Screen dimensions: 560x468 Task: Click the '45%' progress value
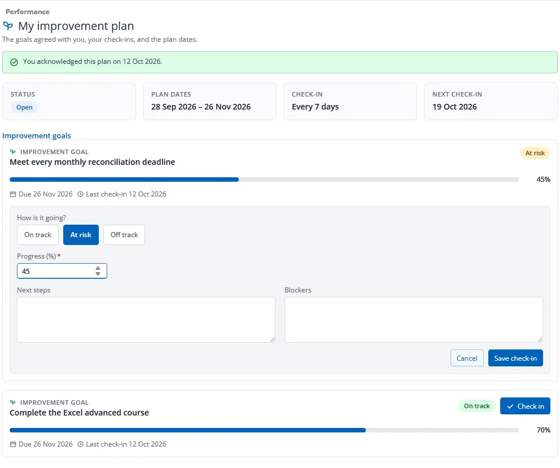pyautogui.click(x=543, y=180)
